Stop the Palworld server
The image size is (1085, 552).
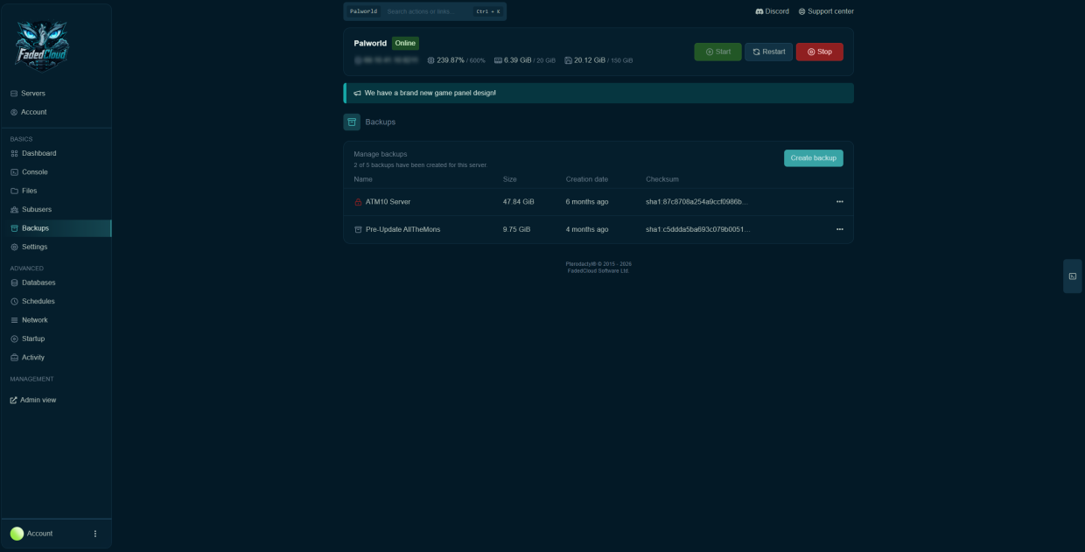pos(819,52)
